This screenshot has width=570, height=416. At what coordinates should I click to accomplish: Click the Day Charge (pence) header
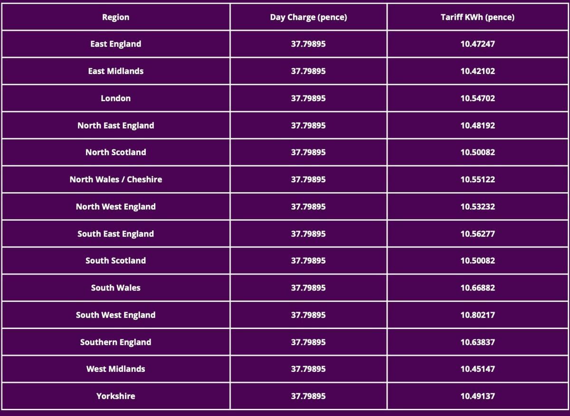click(x=308, y=17)
